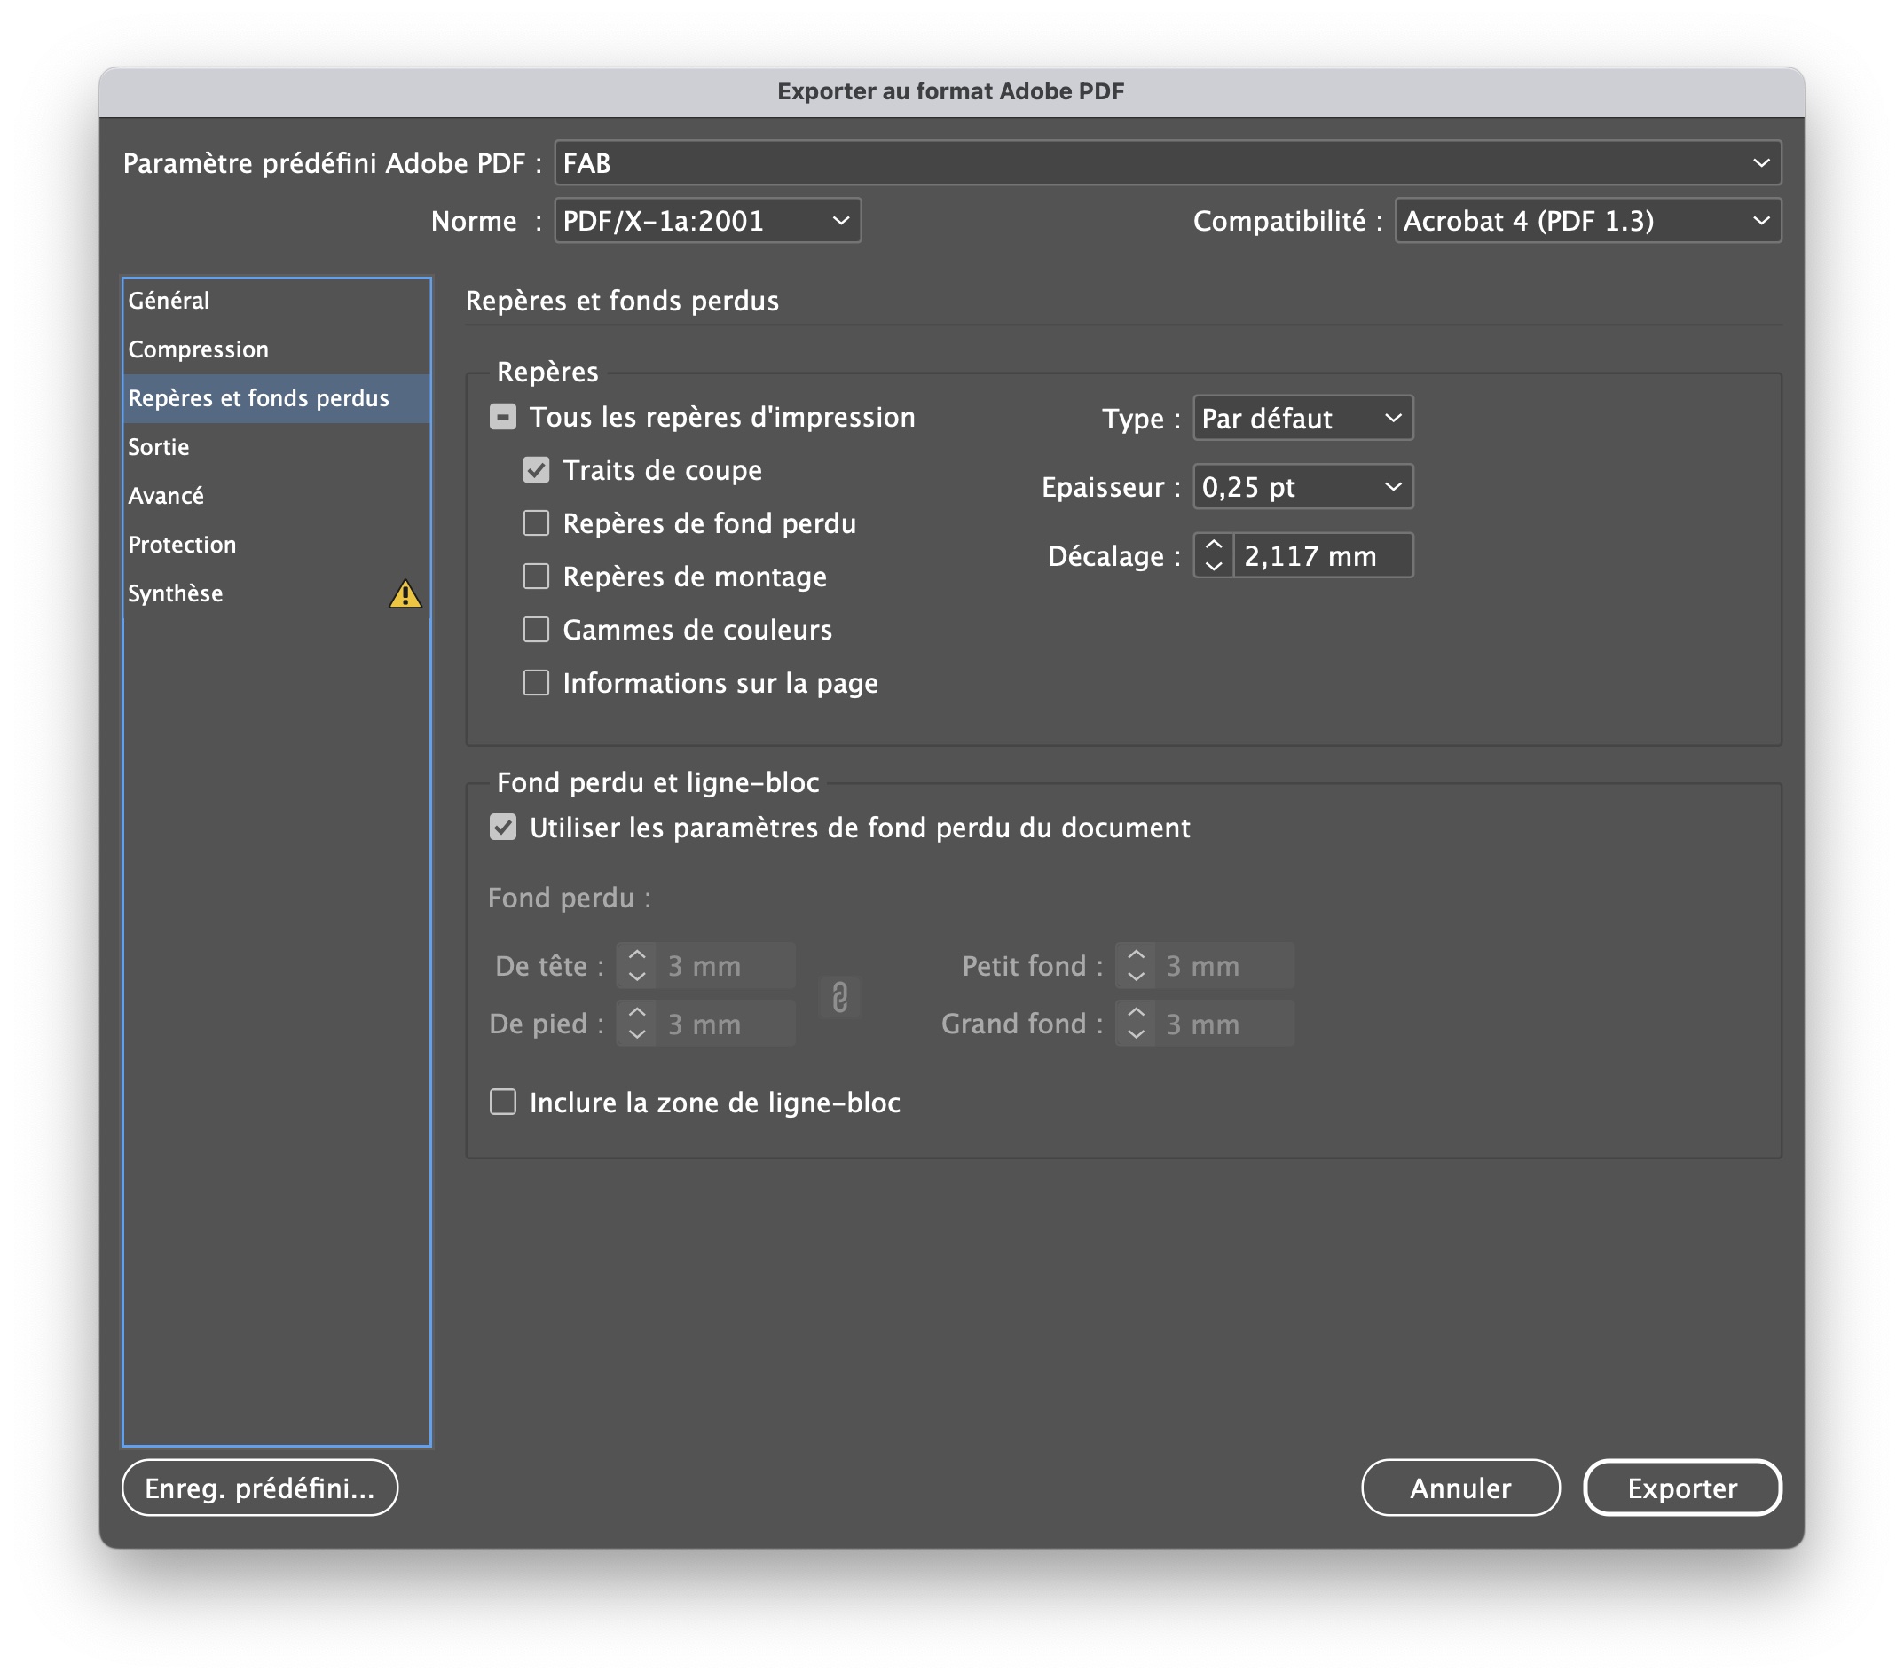Enable Repères de fond perdu

537,523
